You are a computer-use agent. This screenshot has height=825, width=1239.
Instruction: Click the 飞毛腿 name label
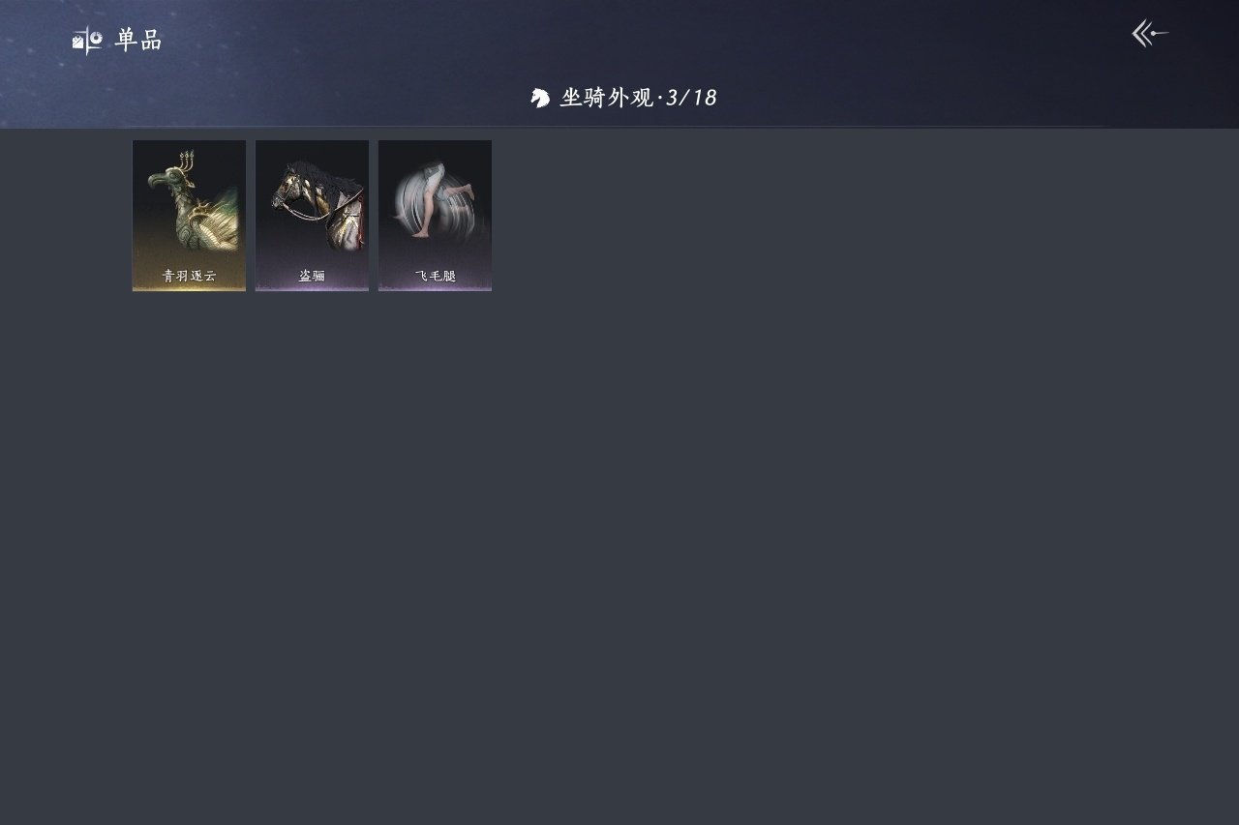pyautogui.click(x=435, y=276)
